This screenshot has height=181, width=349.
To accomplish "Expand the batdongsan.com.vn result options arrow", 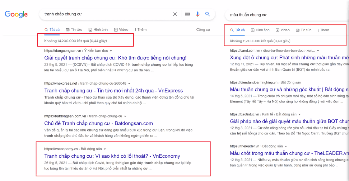I will click(125, 116).
